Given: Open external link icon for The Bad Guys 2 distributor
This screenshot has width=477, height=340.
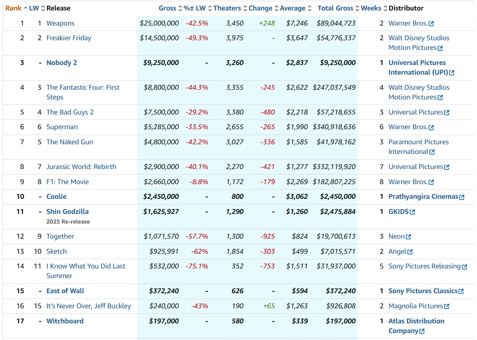Looking at the screenshot, I should (x=447, y=113).
